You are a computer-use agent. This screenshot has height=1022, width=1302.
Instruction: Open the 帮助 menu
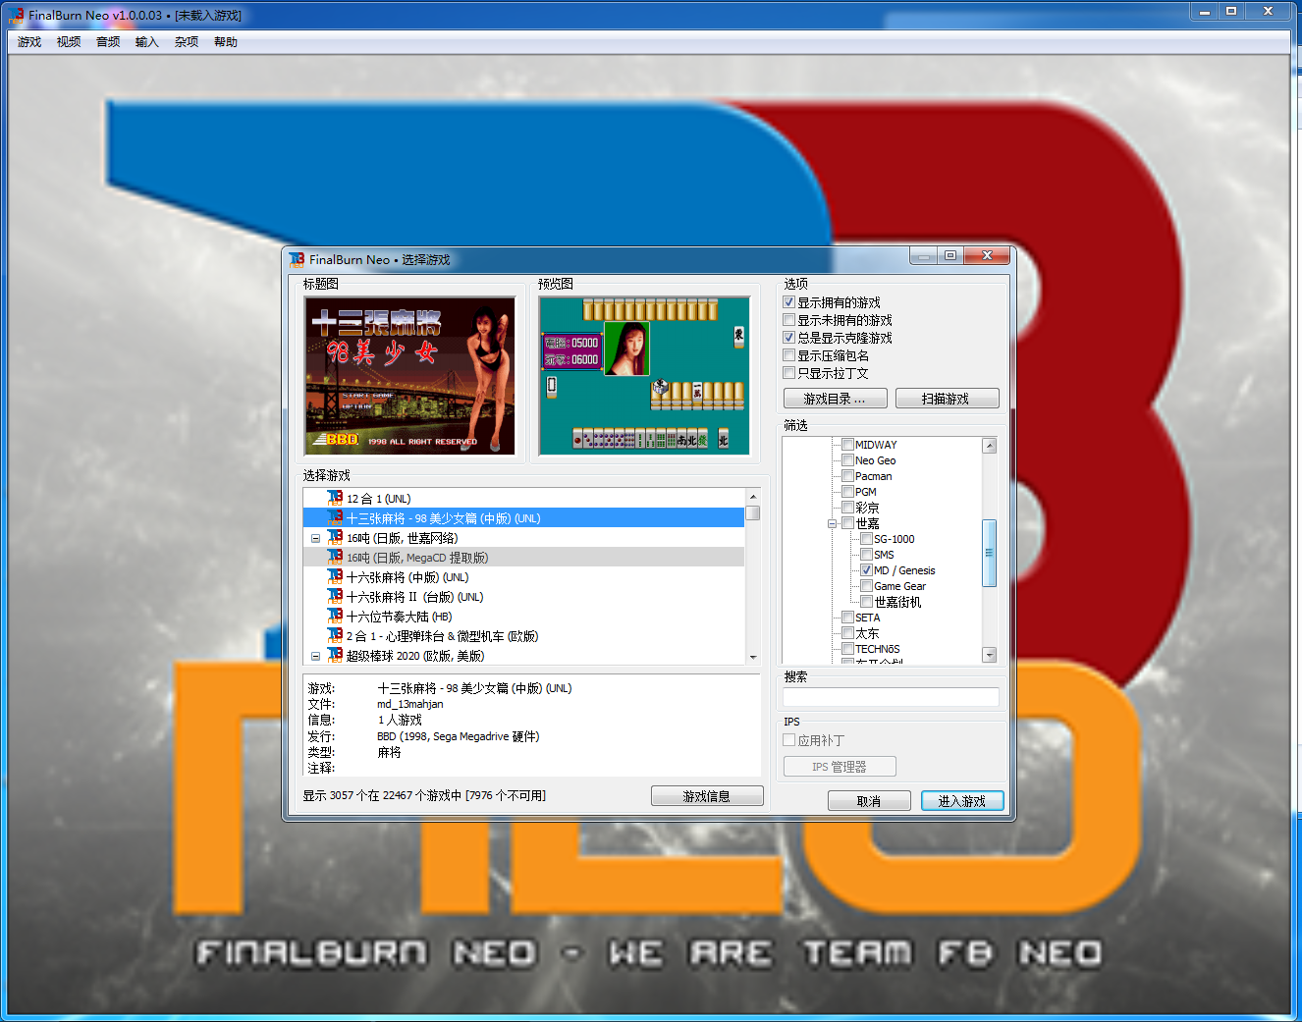(226, 42)
